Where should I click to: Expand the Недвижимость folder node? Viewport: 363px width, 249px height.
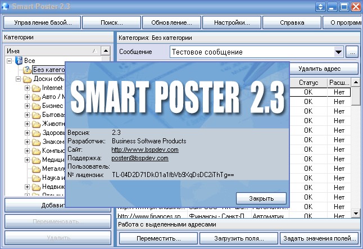click(x=27, y=187)
